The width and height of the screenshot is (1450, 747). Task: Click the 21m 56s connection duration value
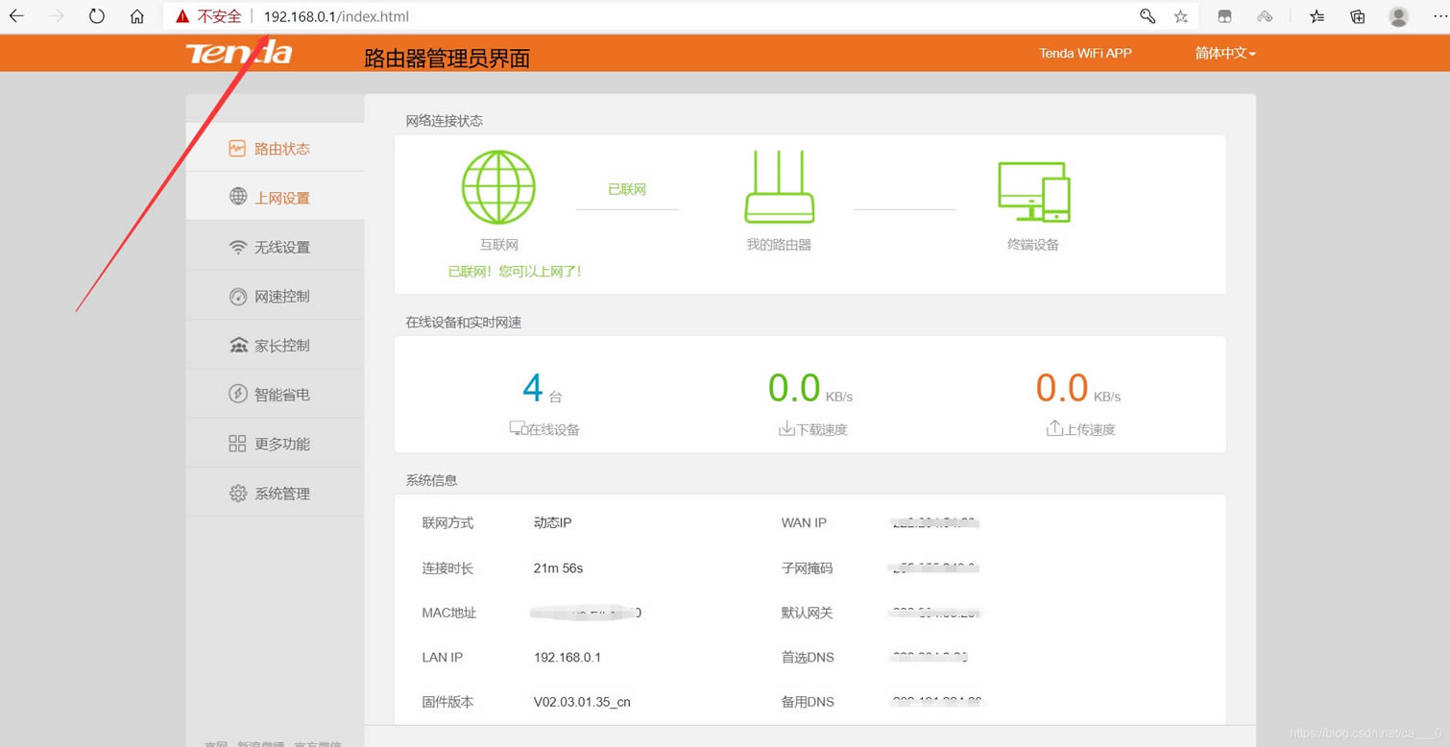[x=558, y=568]
